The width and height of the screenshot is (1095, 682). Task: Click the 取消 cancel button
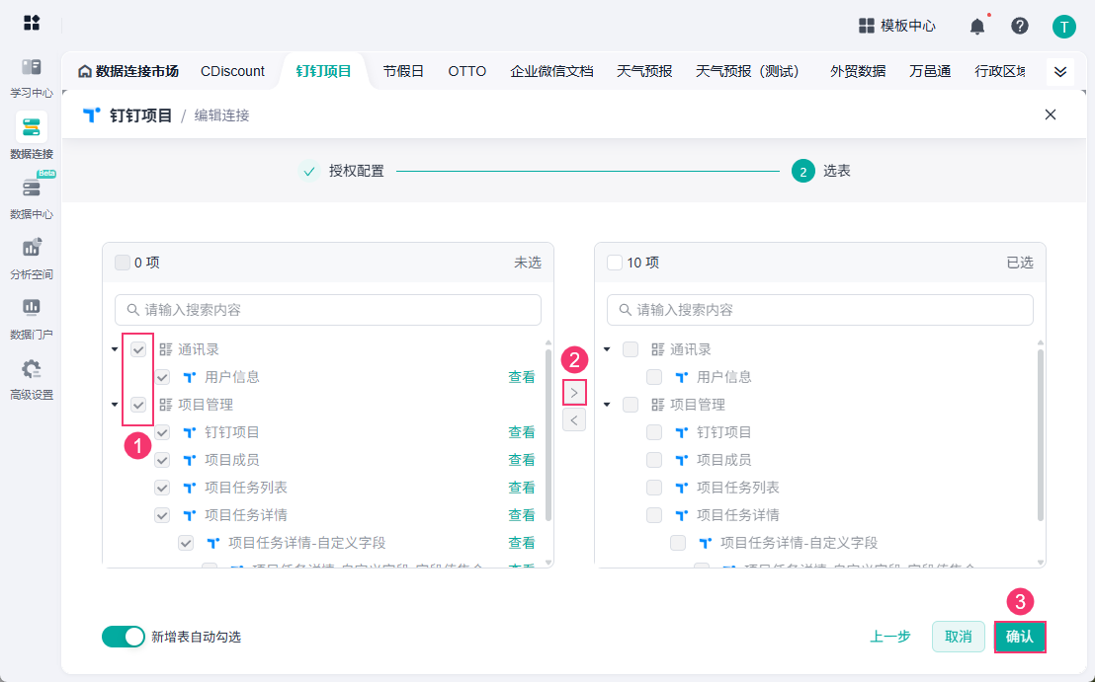pyautogui.click(x=959, y=637)
